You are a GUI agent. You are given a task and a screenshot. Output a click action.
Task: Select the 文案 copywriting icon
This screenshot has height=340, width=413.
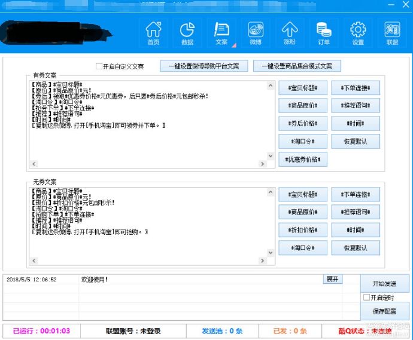(221, 33)
